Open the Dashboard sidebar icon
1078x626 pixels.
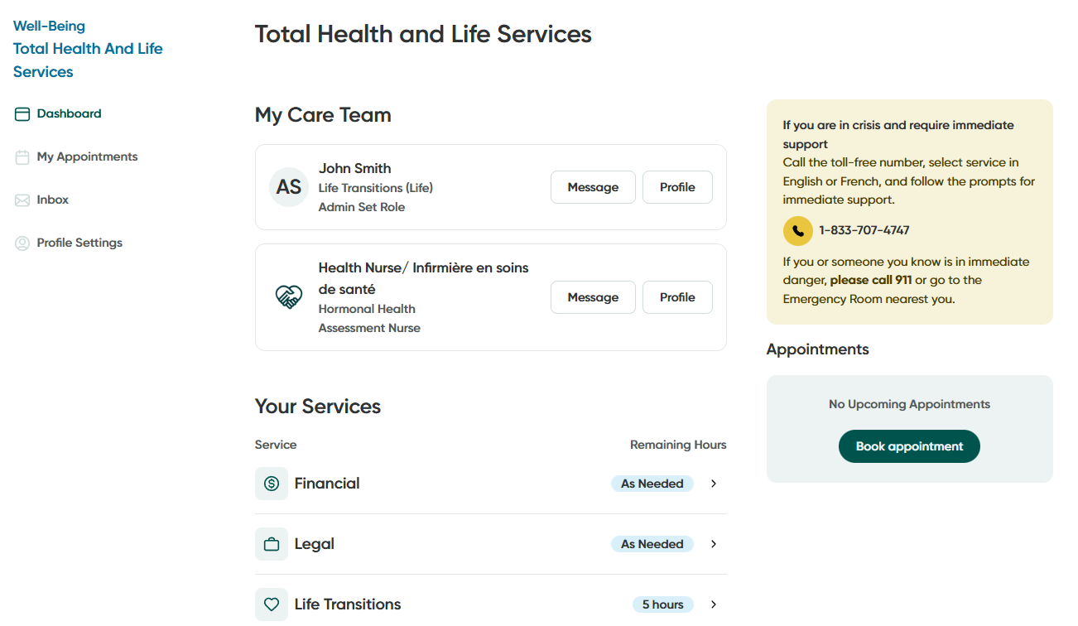[22, 113]
